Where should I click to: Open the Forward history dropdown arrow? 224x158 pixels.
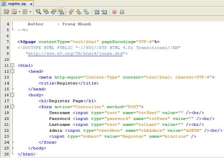click(x=30, y=12)
